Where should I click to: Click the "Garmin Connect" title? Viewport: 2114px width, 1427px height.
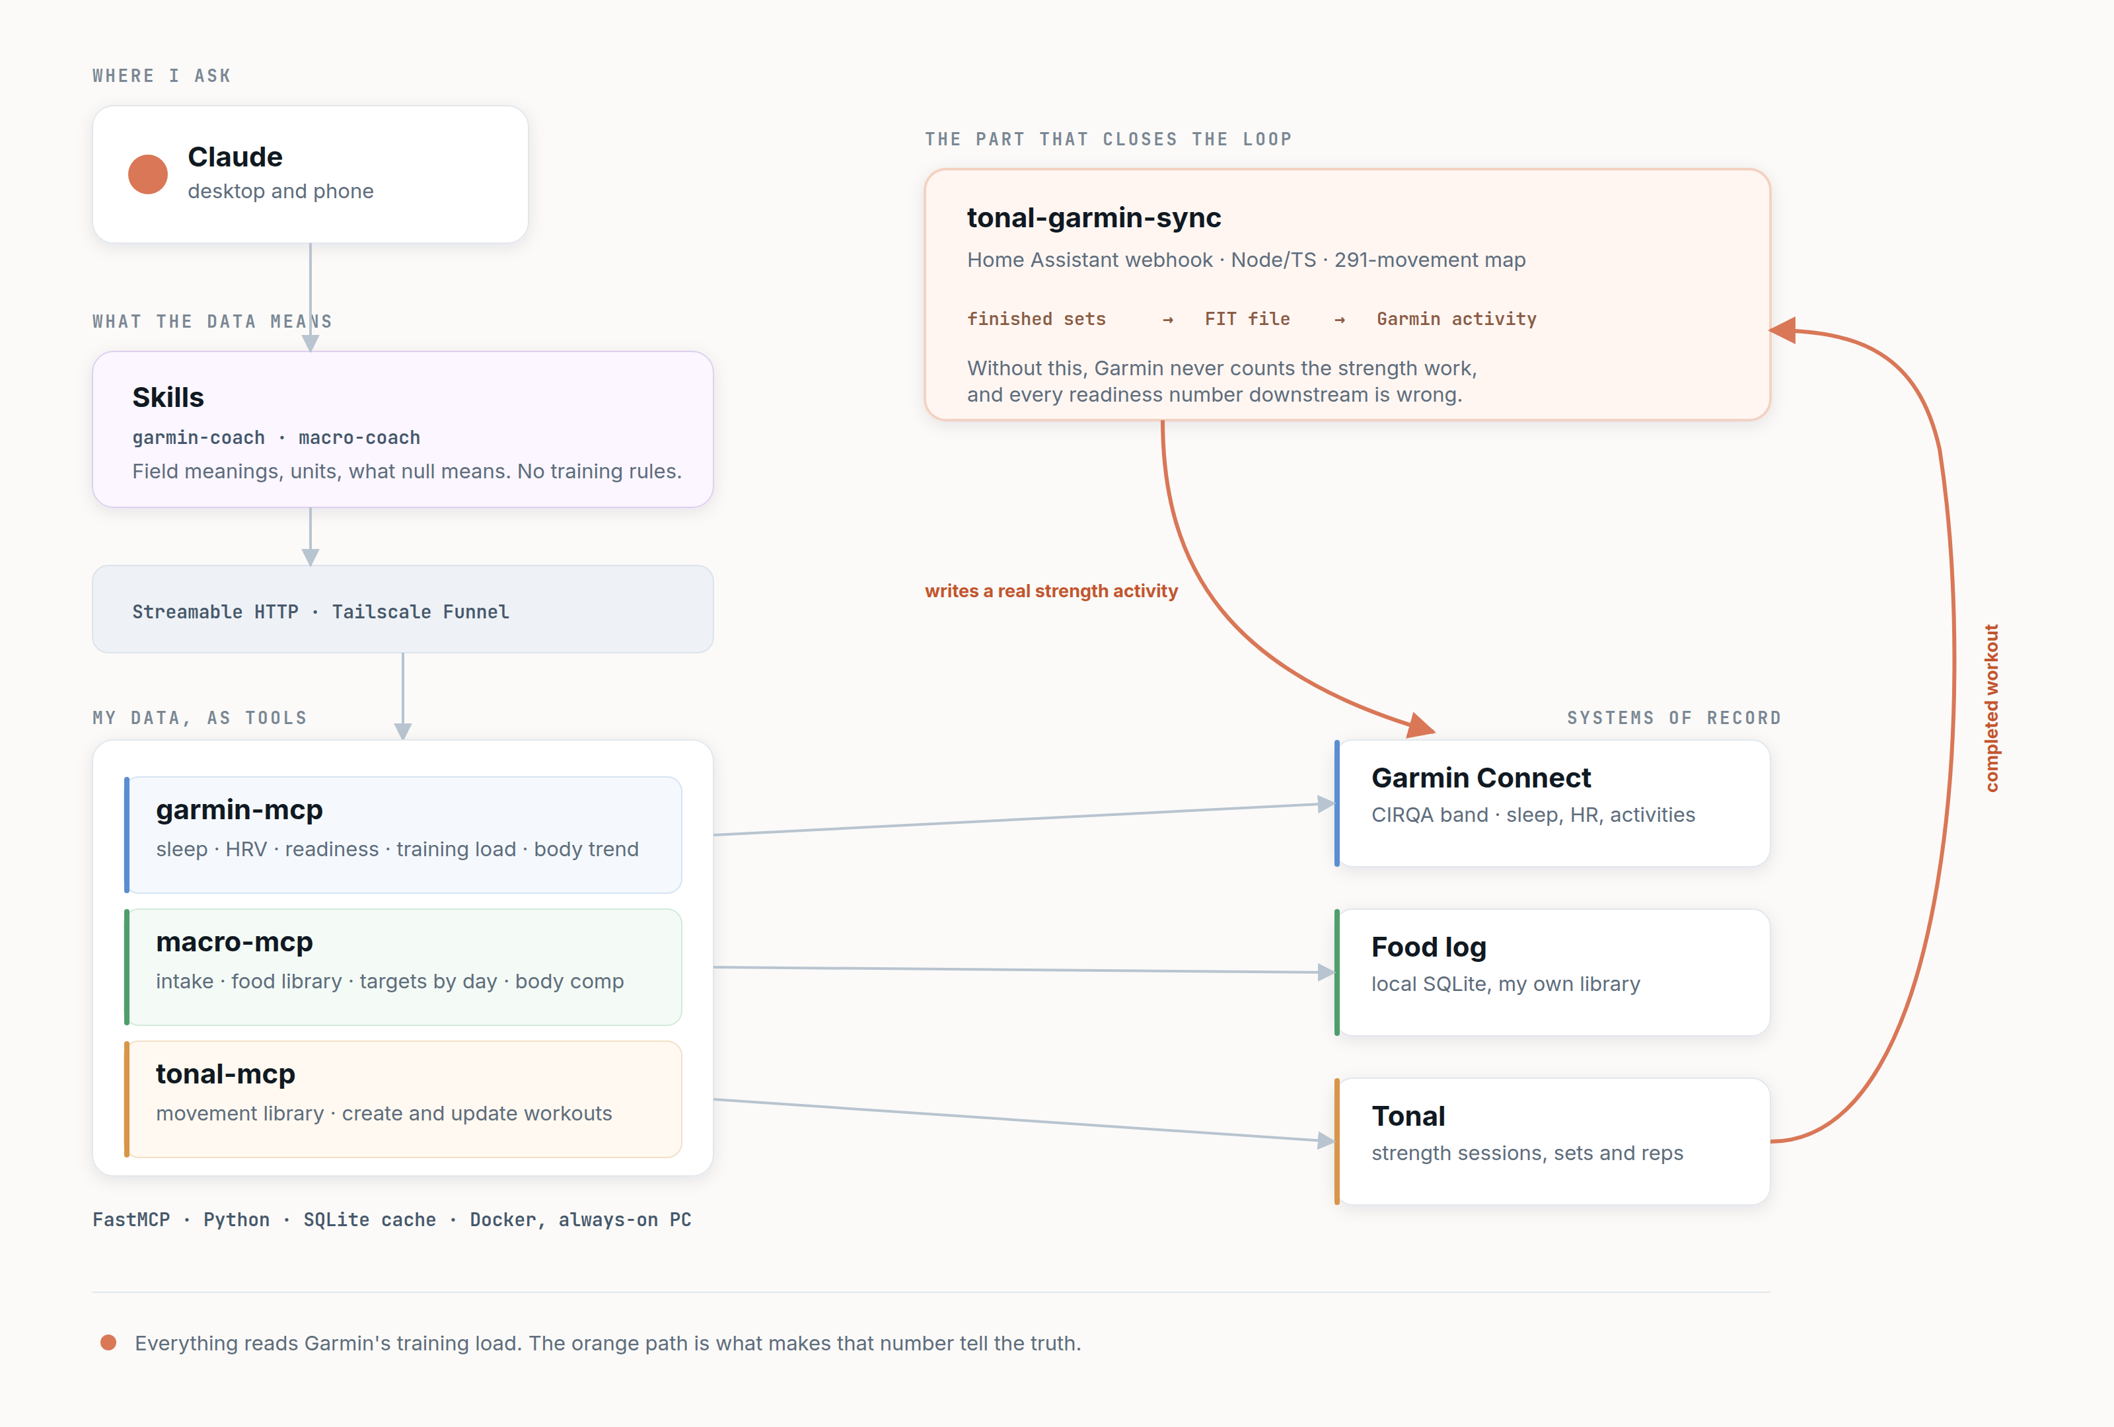[1481, 778]
